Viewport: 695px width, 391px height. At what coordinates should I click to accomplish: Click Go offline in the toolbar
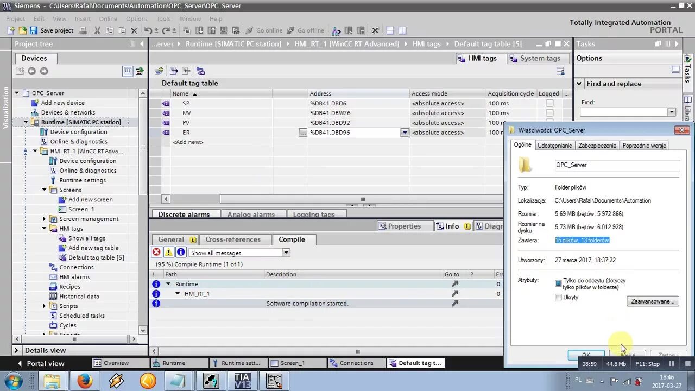tap(306, 30)
